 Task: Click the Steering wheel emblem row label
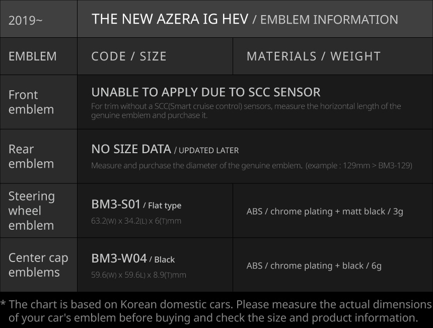tap(31, 211)
